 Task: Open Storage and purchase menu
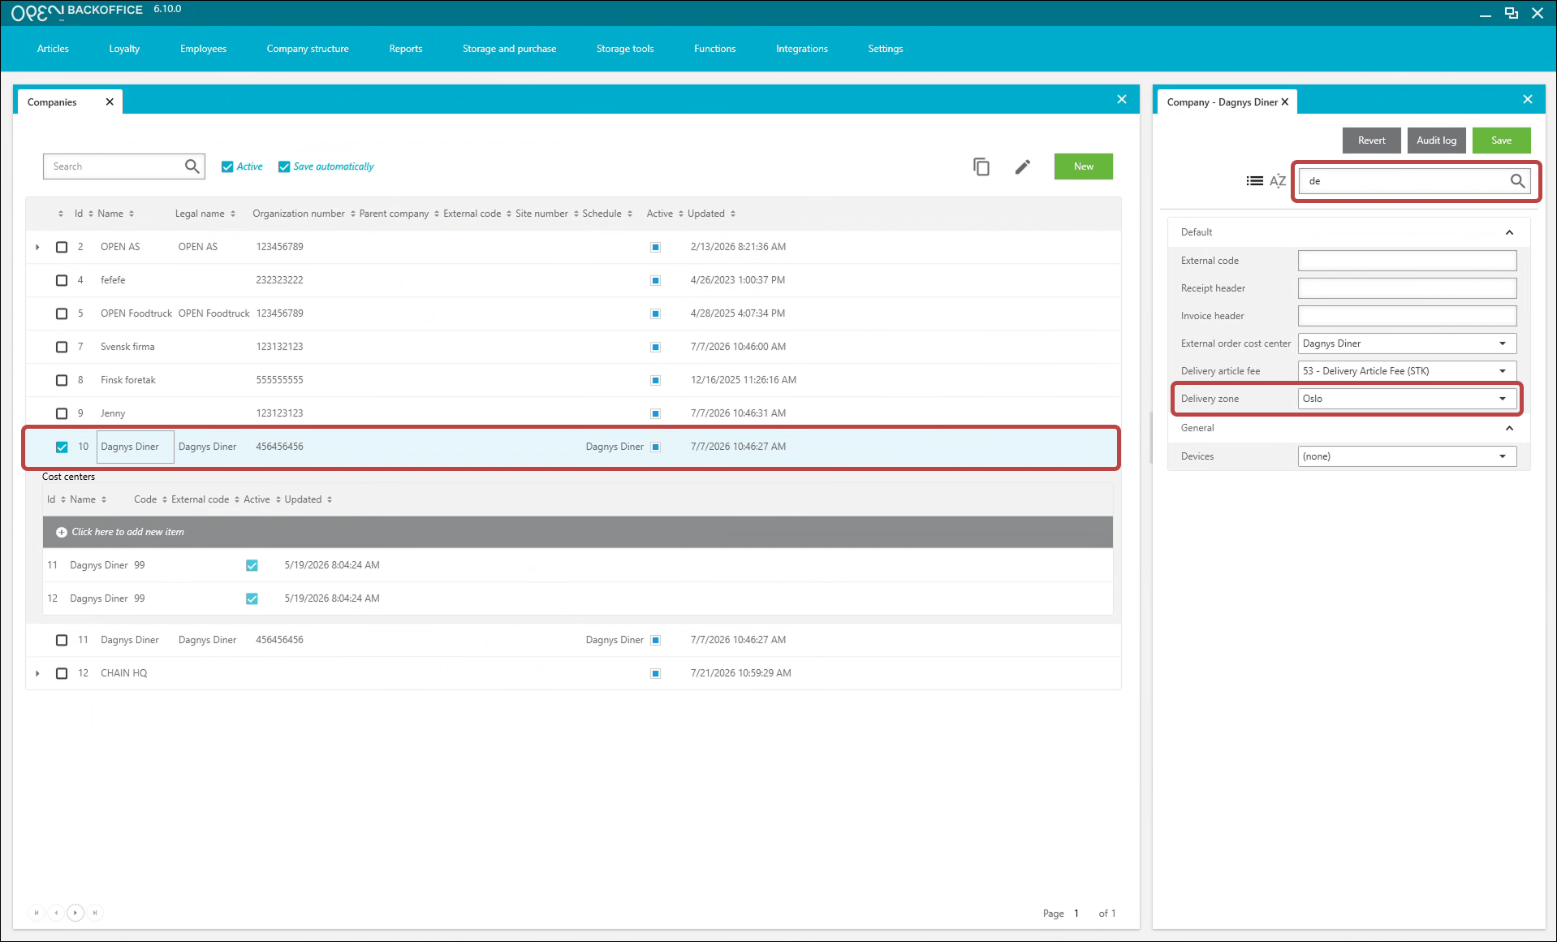(509, 49)
